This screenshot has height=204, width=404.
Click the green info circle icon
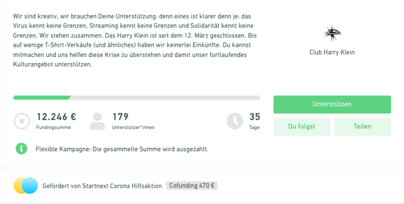[21, 149]
